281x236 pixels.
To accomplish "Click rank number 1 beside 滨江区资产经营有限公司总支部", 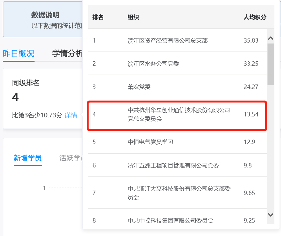I will coord(94,41).
